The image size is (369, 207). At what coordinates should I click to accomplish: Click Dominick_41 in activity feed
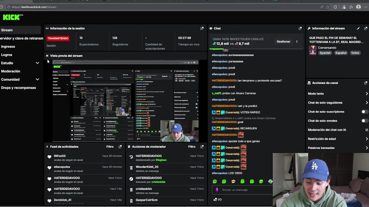click(x=63, y=200)
